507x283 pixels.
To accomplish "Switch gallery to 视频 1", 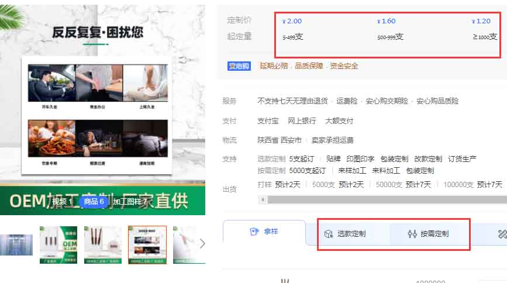I will [62, 202].
